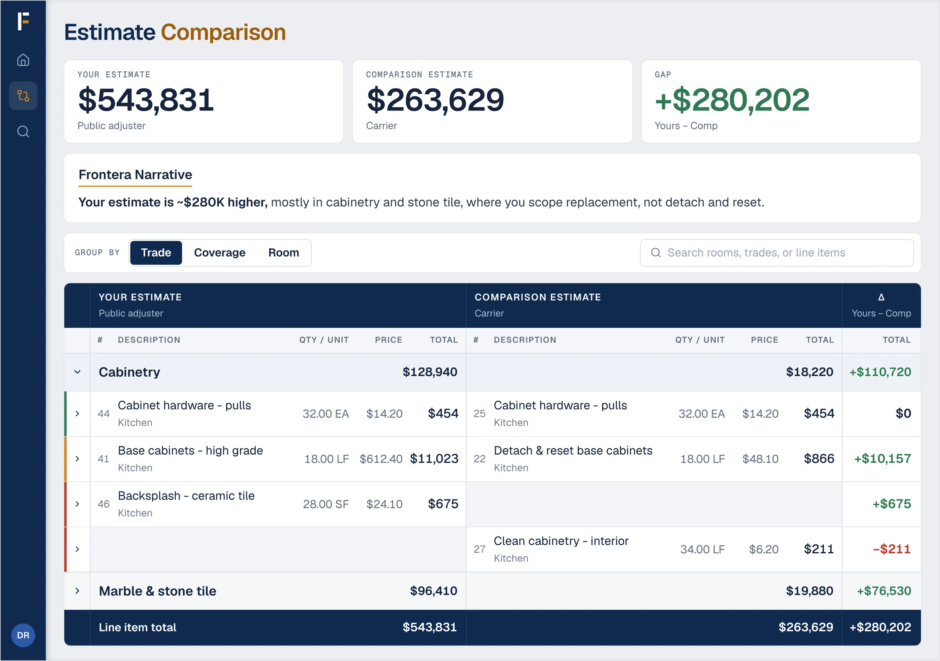Click the Marble & stone tile delta +$76,530
This screenshot has height=661, width=940.
(x=884, y=591)
